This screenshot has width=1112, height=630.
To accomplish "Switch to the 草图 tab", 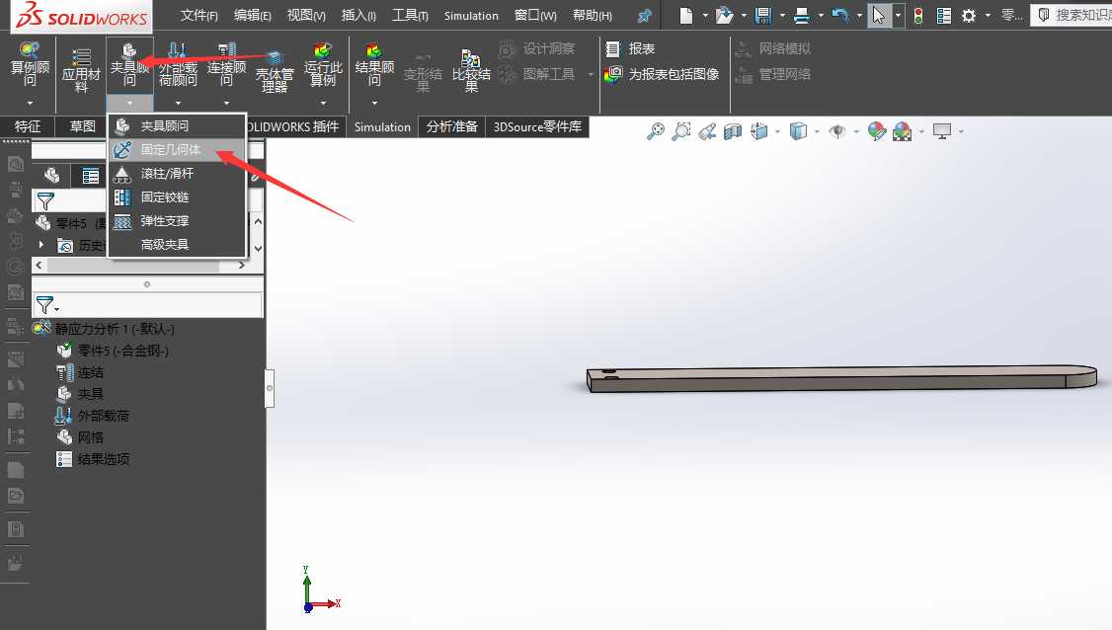I will tap(82, 126).
